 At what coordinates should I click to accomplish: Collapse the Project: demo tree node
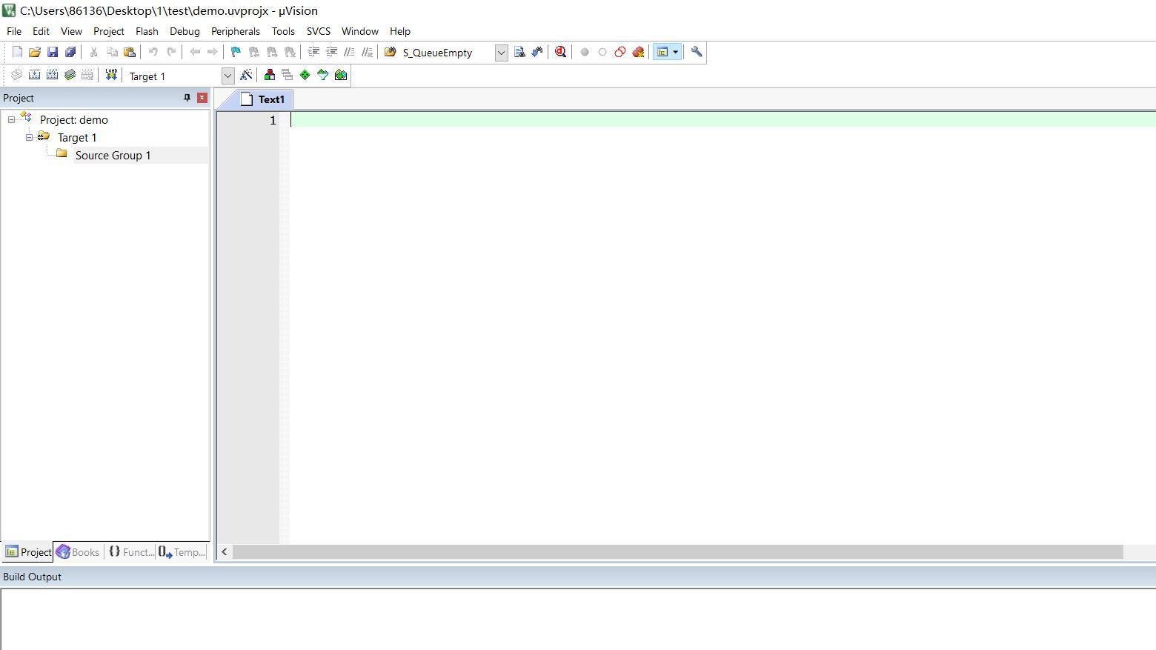pyautogui.click(x=11, y=119)
